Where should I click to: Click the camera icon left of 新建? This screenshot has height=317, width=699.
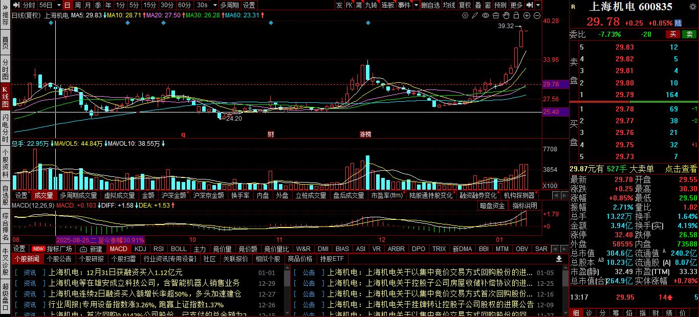tap(83, 249)
